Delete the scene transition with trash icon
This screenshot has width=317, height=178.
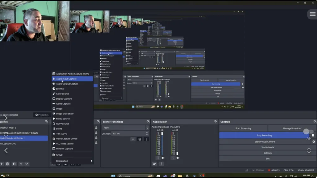[140, 139]
